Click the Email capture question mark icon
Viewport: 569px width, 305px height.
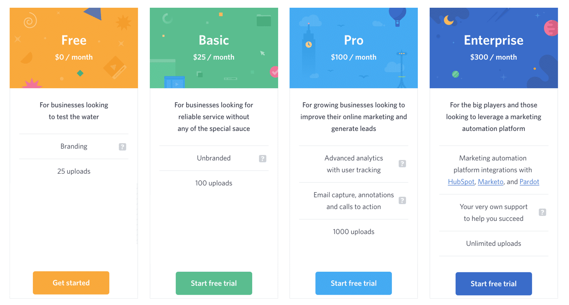pos(402,200)
